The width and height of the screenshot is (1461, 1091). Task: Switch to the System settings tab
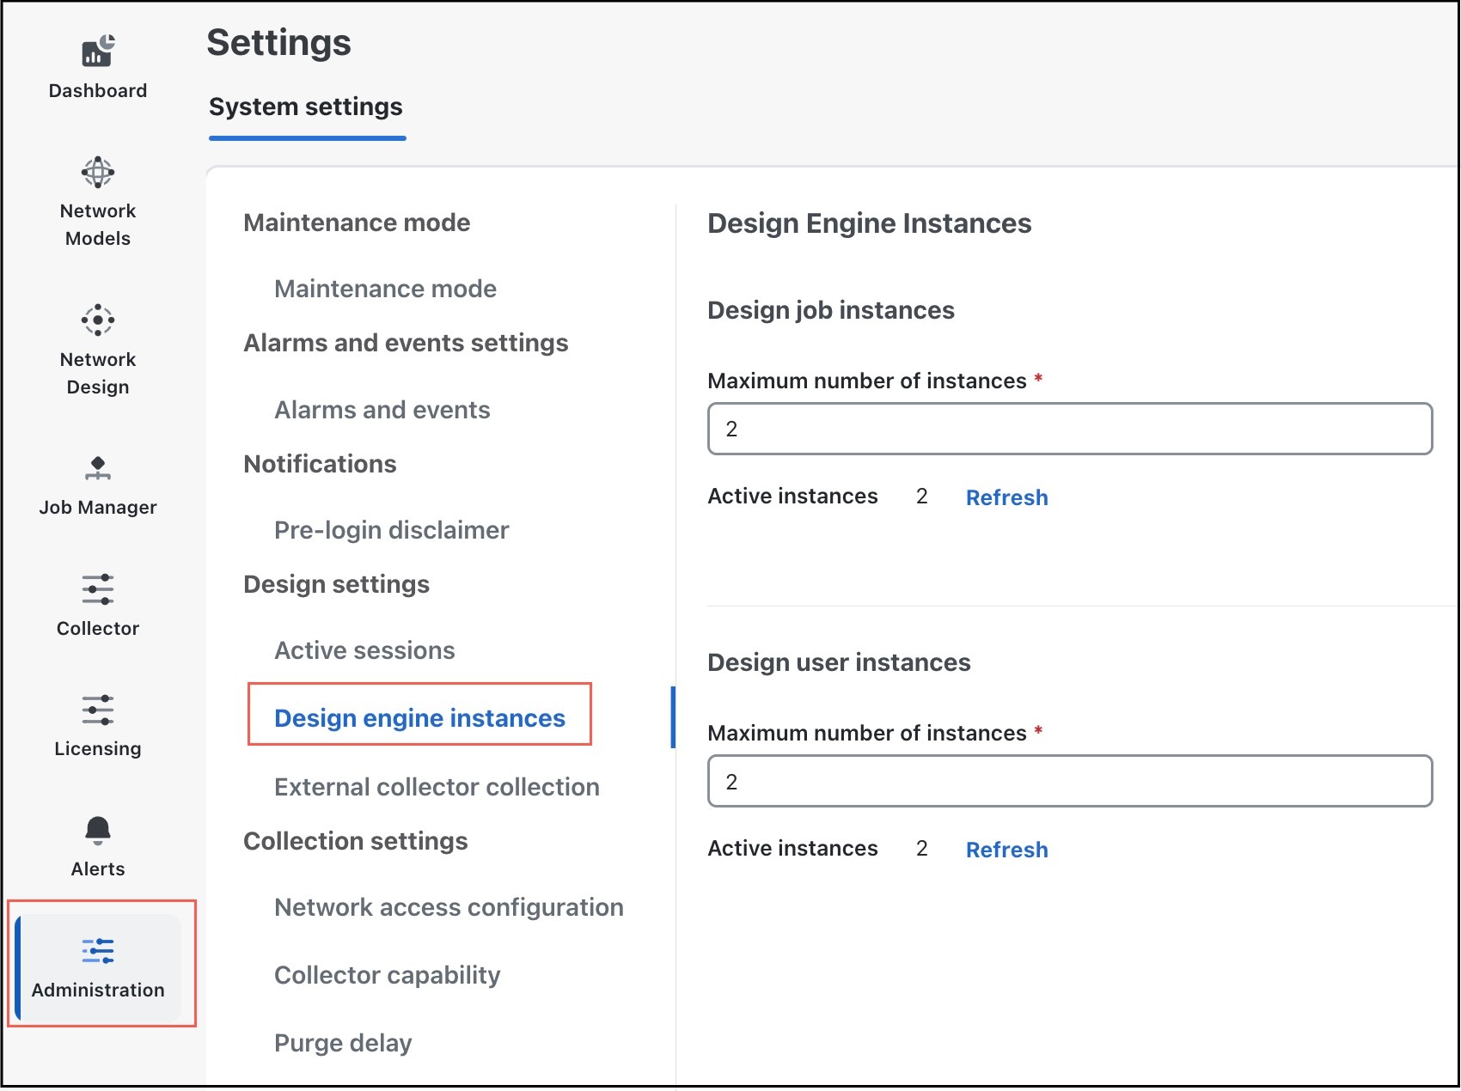point(306,107)
